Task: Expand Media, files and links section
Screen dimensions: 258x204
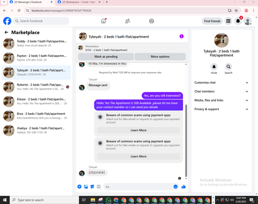Action: point(221,100)
